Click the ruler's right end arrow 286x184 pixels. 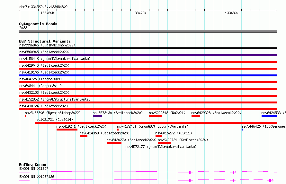[x=276, y=10]
